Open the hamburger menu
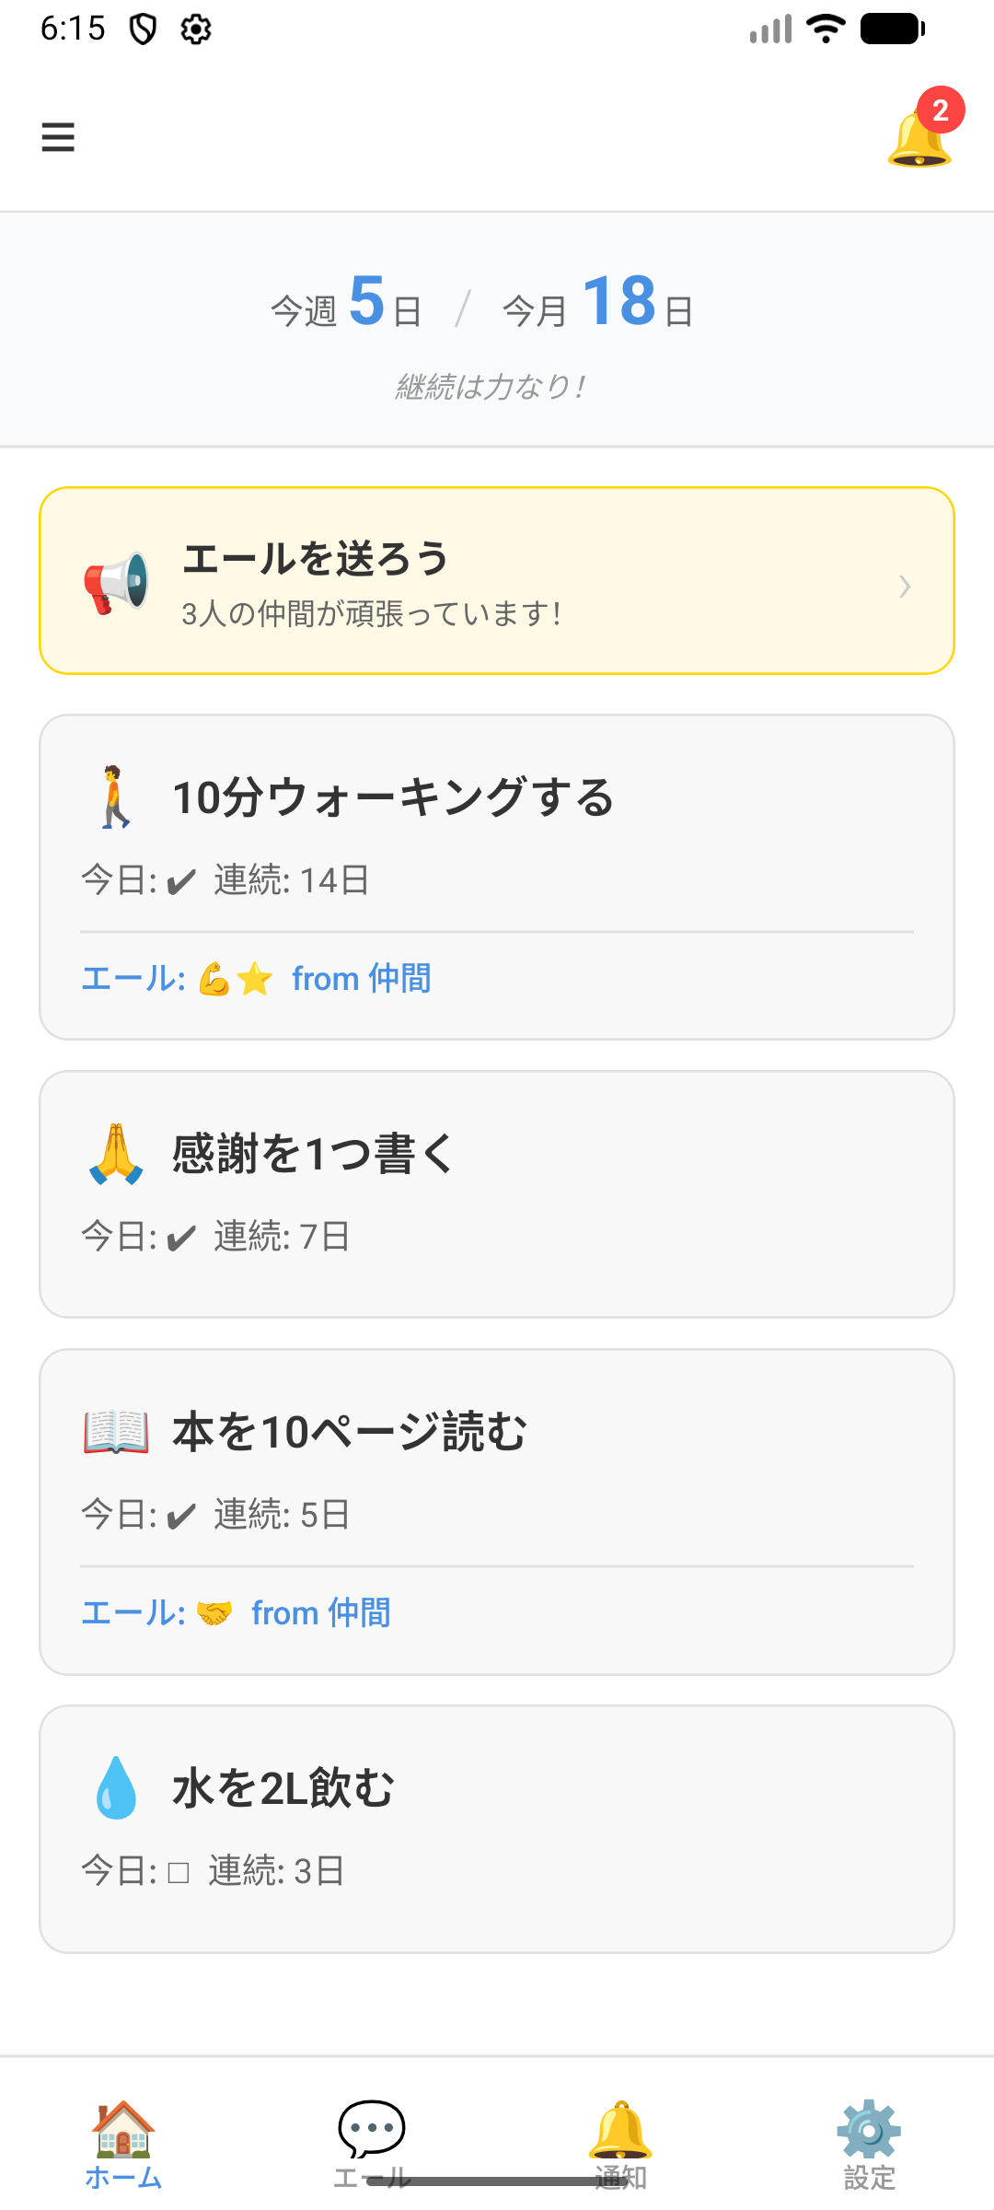The image size is (994, 2210). 58,137
